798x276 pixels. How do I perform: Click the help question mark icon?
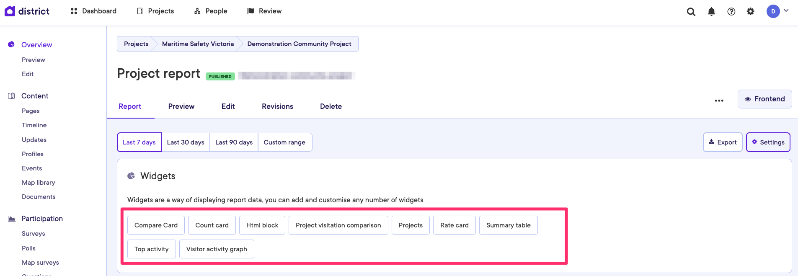coord(731,12)
